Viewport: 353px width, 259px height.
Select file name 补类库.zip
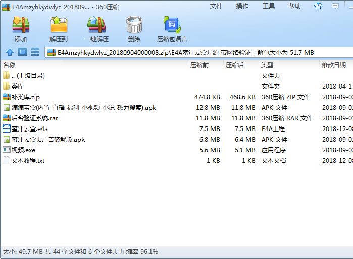pyautogui.click(x=26, y=97)
